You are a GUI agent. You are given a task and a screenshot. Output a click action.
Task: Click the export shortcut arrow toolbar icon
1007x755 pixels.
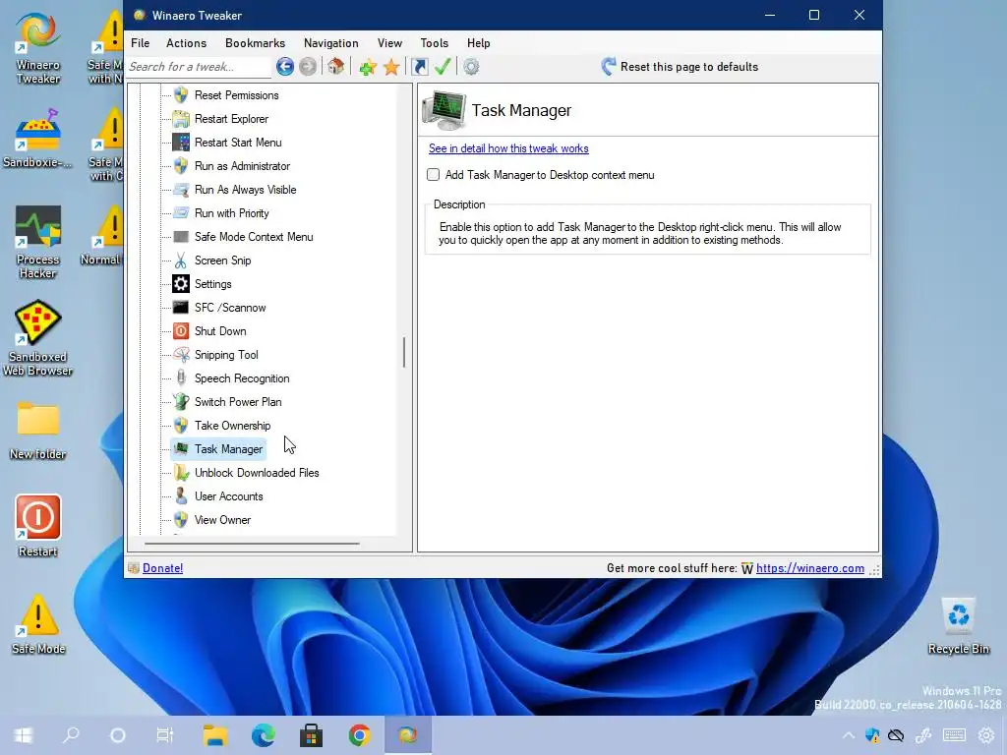[x=419, y=67]
